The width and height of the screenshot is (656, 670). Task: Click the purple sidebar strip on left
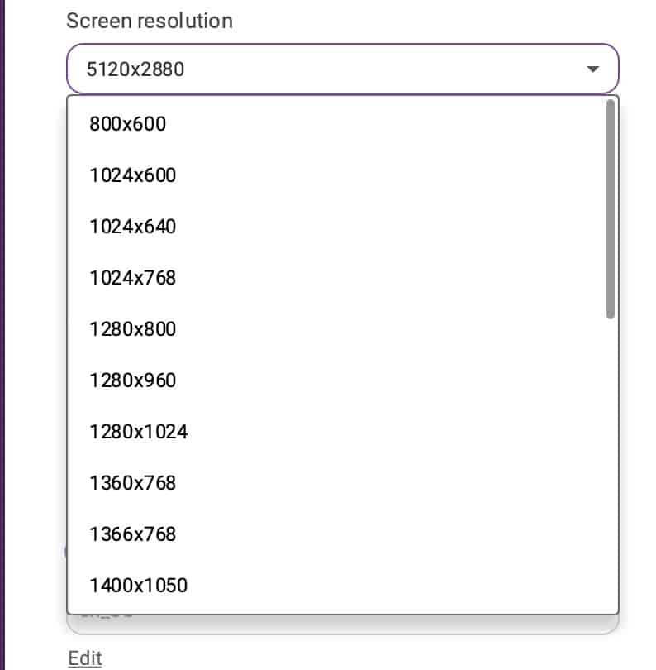coord(2,331)
